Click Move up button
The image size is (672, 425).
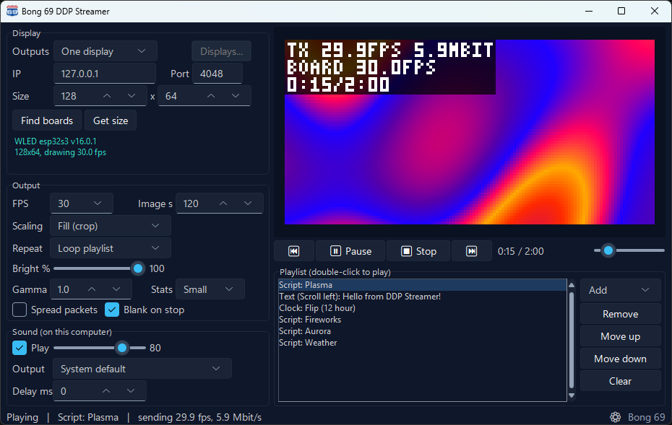pyautogui.click(x=620, y=336)
